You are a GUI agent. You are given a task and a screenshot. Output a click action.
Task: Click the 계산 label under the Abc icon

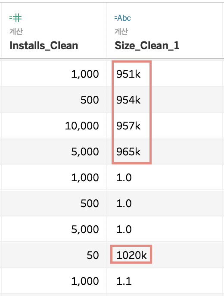click(x=121, y=31)
